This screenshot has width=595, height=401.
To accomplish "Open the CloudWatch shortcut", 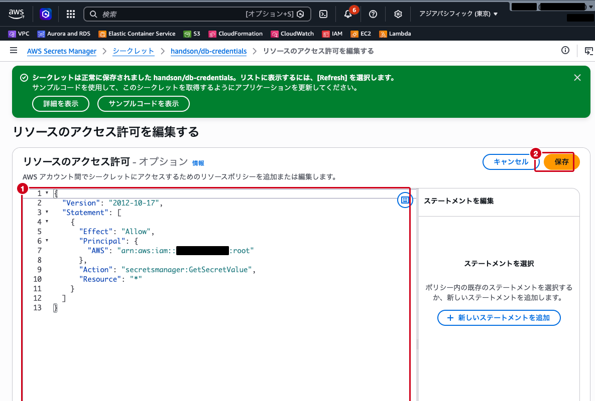I will (292, 34).
